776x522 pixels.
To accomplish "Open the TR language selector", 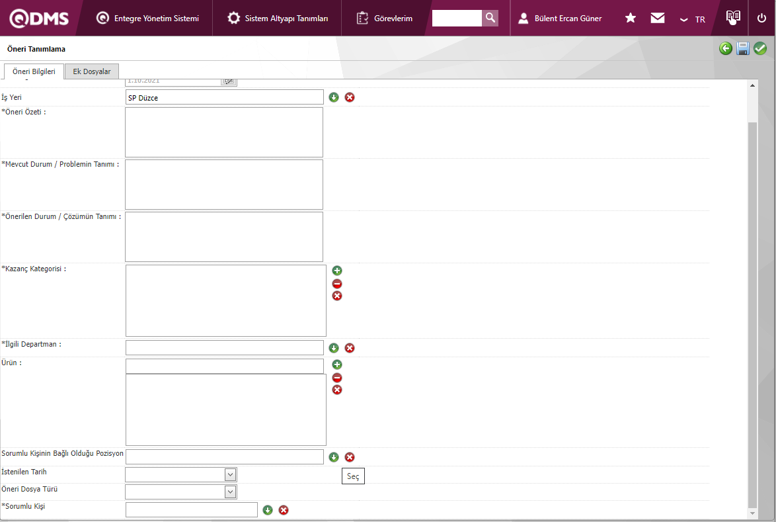I will pyautogui.click(x=693, y=19).
